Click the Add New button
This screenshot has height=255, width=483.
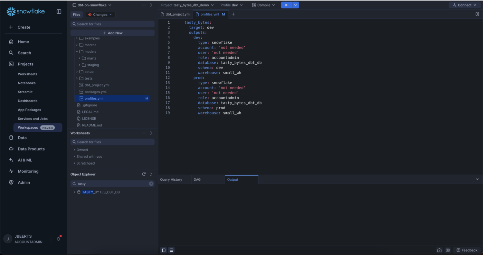pyautogui.click(x=112, y=33)
